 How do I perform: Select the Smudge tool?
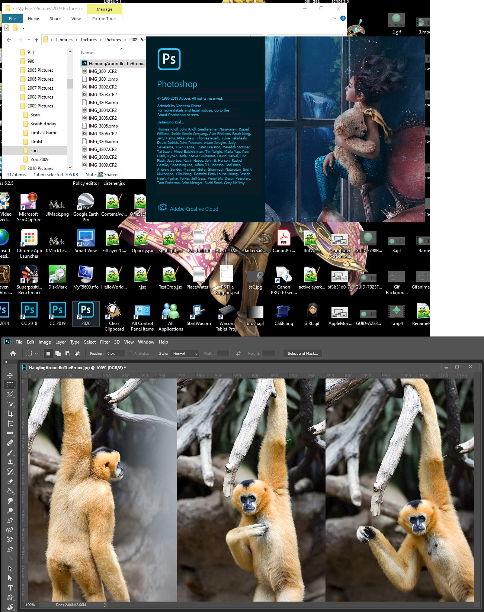pyautogui.click(x=10, y=501)
